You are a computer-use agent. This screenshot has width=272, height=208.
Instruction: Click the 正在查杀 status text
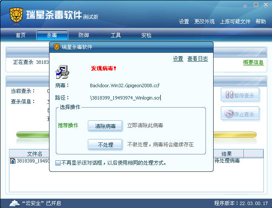31,62
